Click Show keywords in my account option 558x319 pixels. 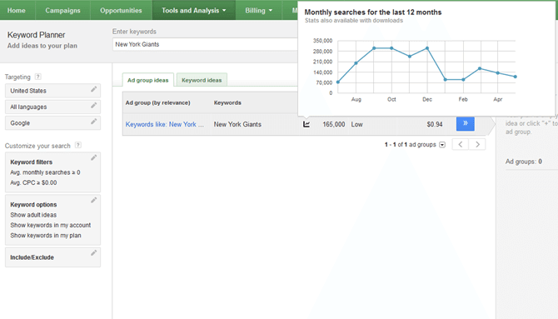(x=51, y=226)
